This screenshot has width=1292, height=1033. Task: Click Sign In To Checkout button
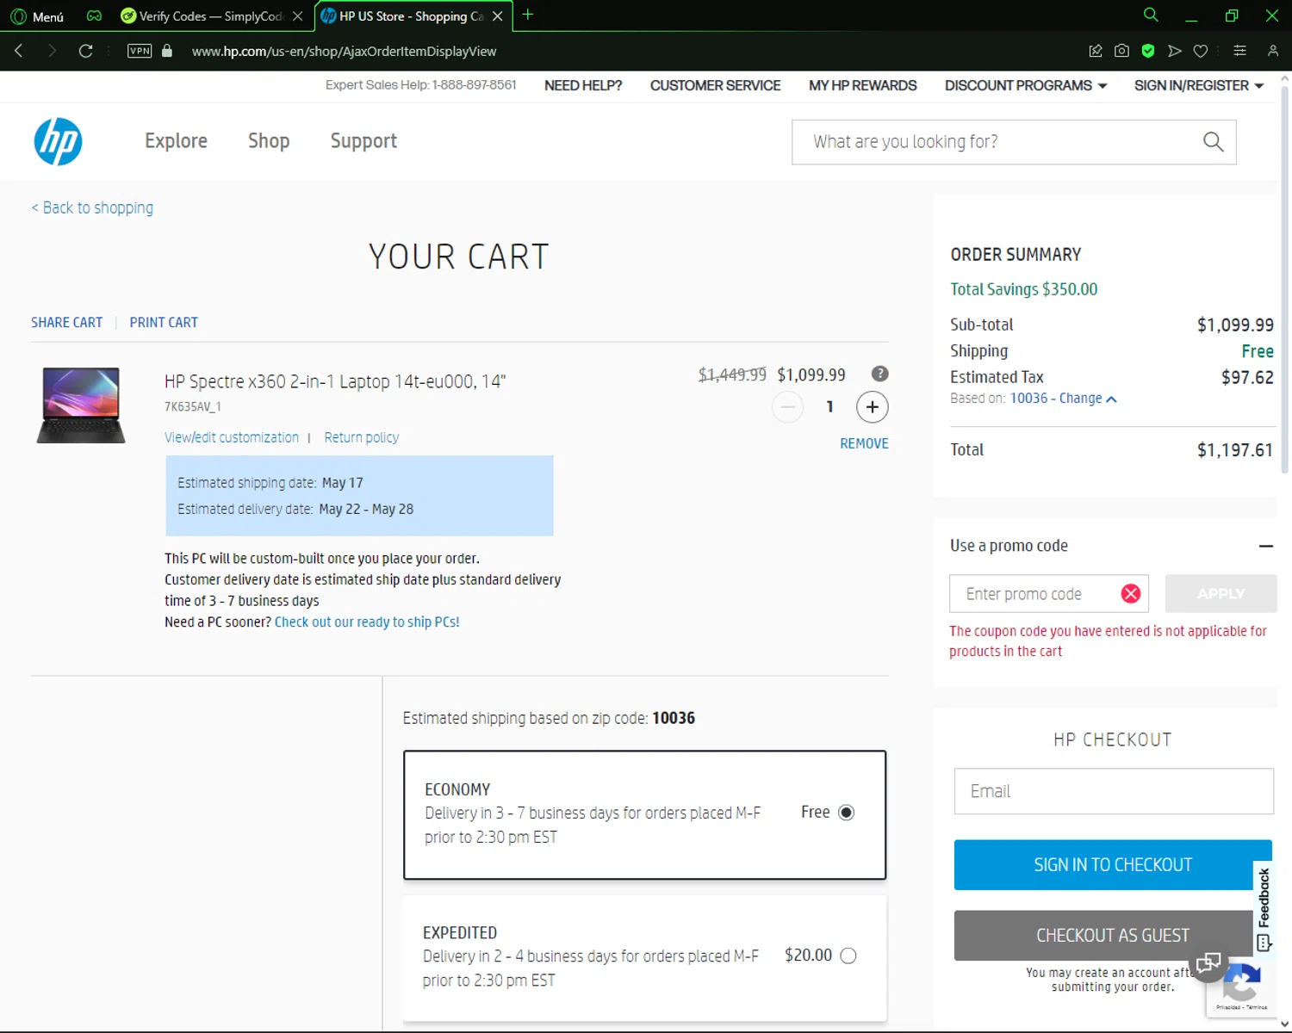point(1113,864)
